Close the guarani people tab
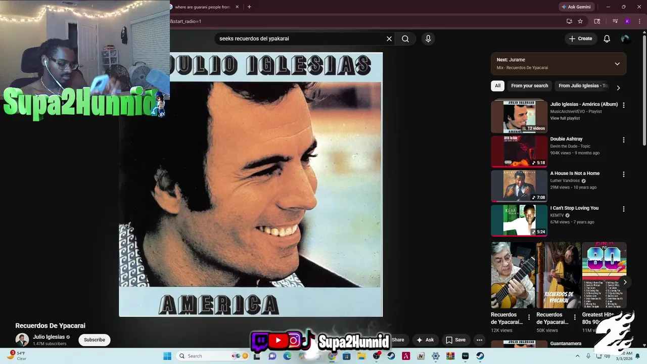Image resolution: width=647 pixels, height=364 pixels. tap(237, 7)
